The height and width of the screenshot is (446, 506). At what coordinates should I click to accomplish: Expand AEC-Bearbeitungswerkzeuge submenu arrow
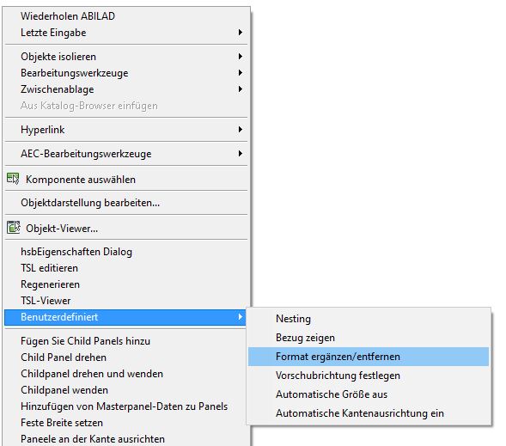coord(240,153)
